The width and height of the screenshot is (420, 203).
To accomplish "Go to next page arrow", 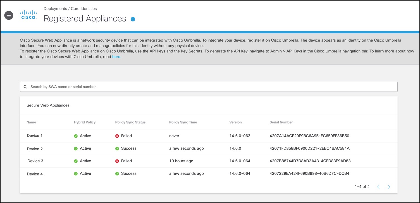I will point(389,187).
